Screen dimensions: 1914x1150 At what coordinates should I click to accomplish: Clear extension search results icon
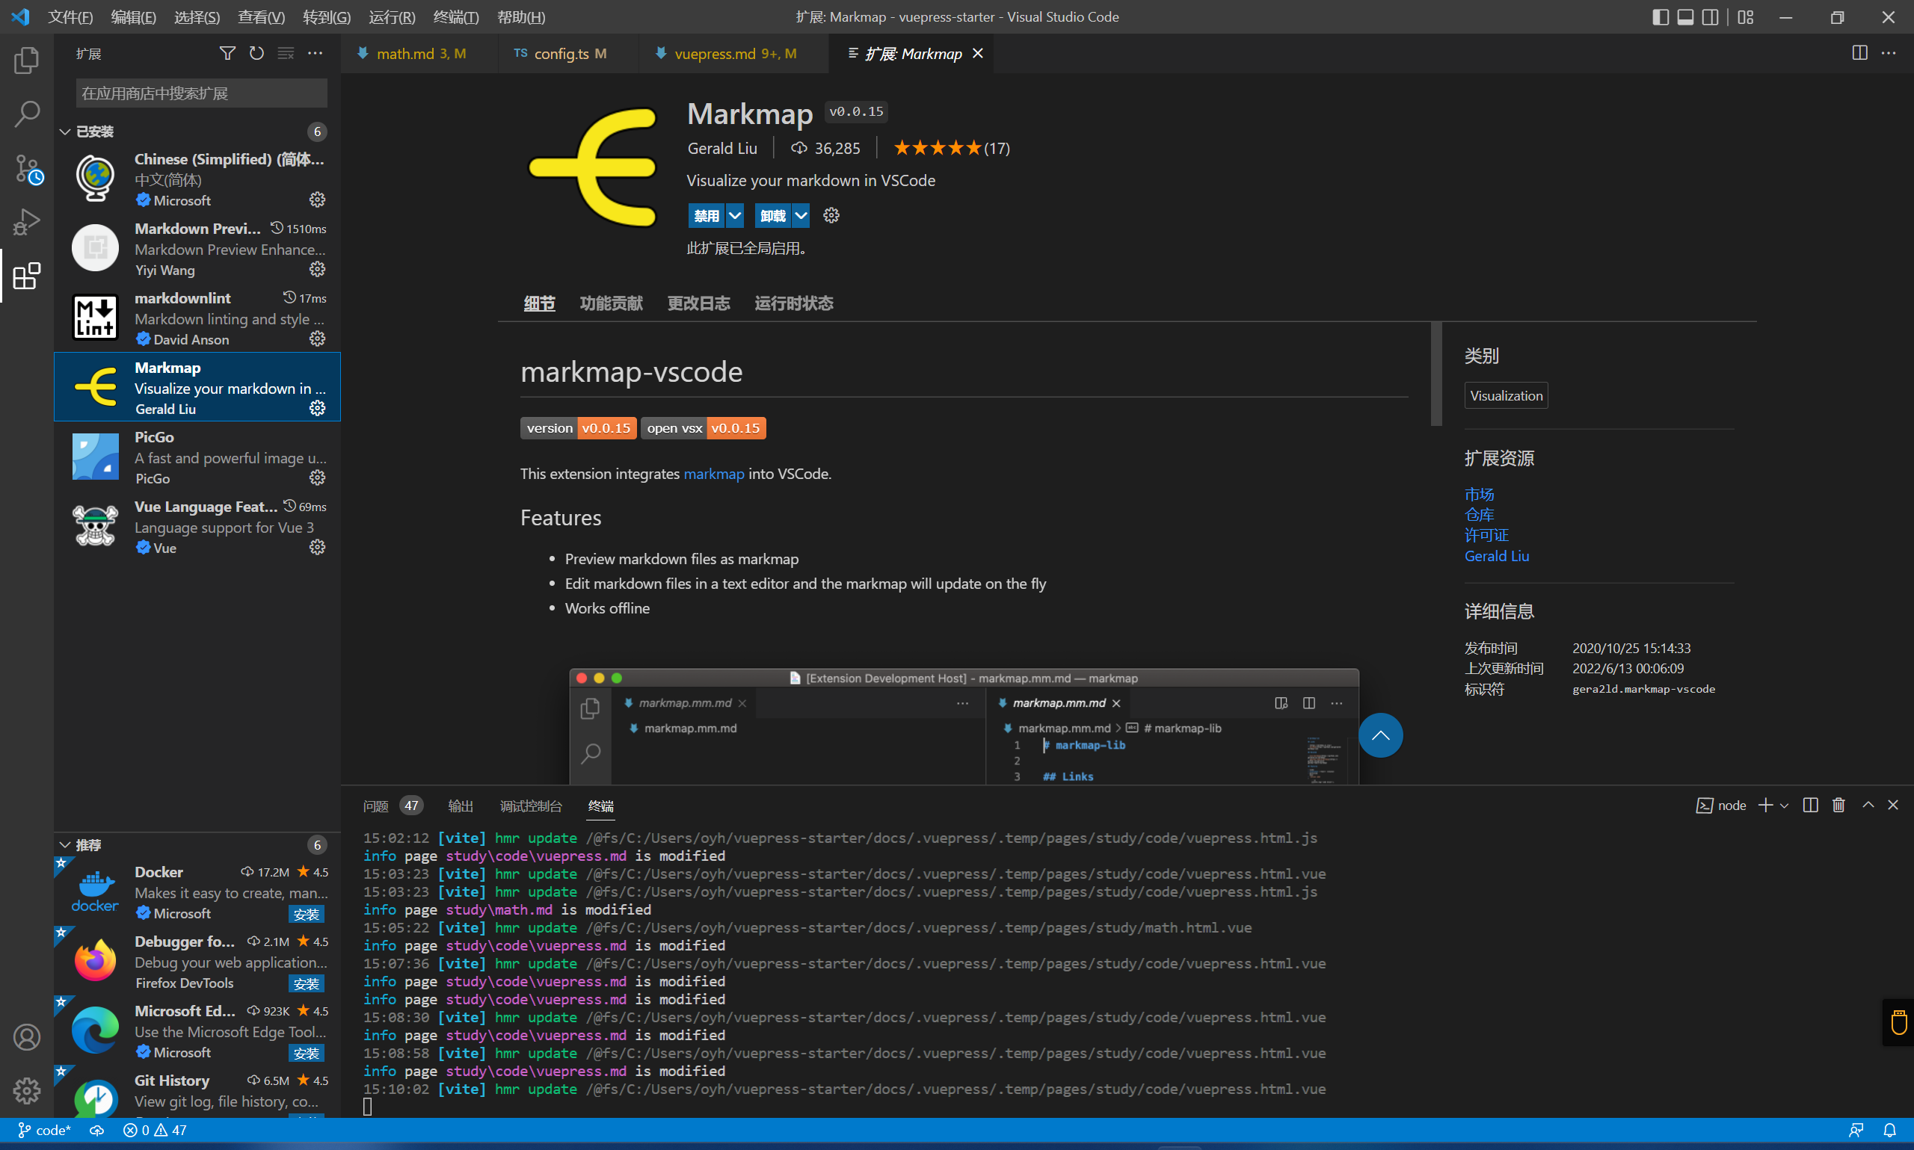tap(286, 54)
